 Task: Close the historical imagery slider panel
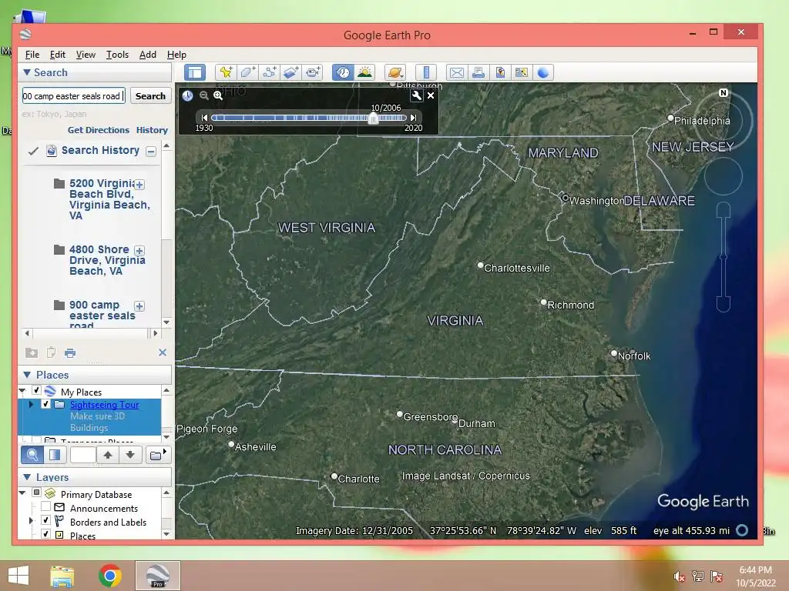coord(431,95)
